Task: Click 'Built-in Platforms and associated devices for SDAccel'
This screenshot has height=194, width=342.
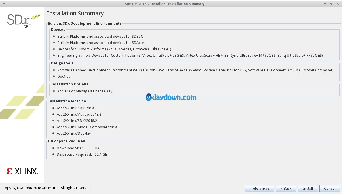Action: [101, 43]
